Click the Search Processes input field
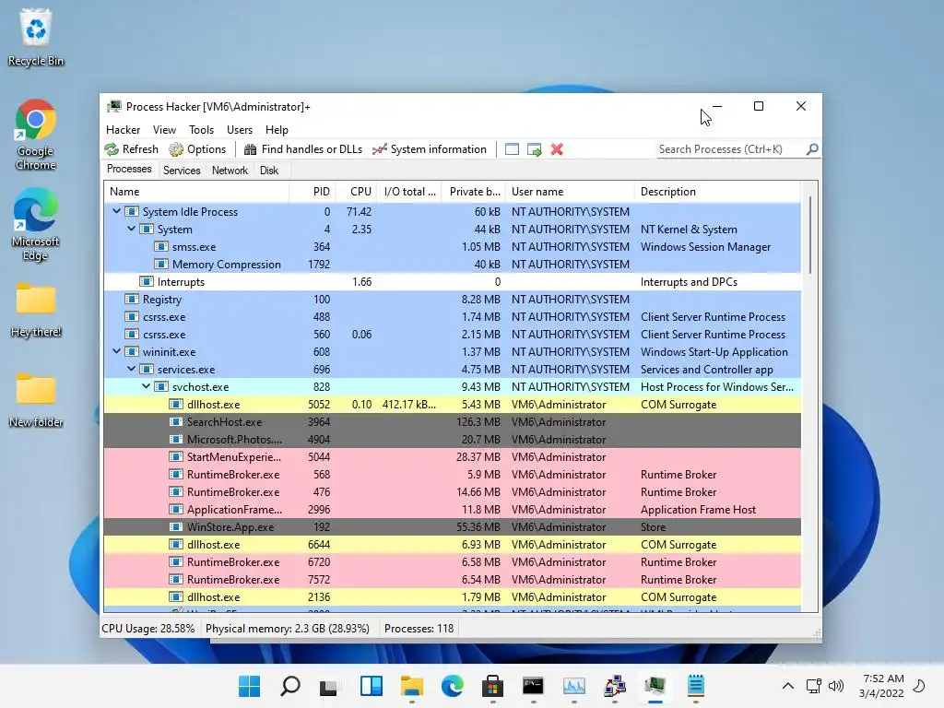The width and height of the screenshot is (944, 708). tap(731, 149)
